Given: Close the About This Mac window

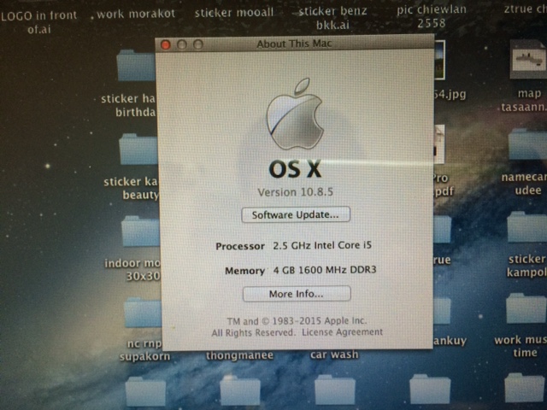Looking at the screenshot, I should pos(167,44).
